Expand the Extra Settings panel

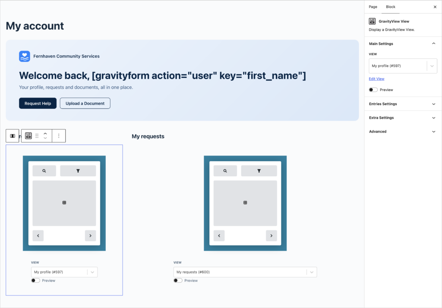403,117
